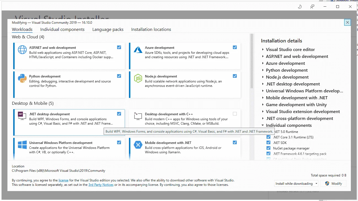Click the Desktop & Mobile (5) heading
Viewport: 358px width, 201px height.
(33, 103)
